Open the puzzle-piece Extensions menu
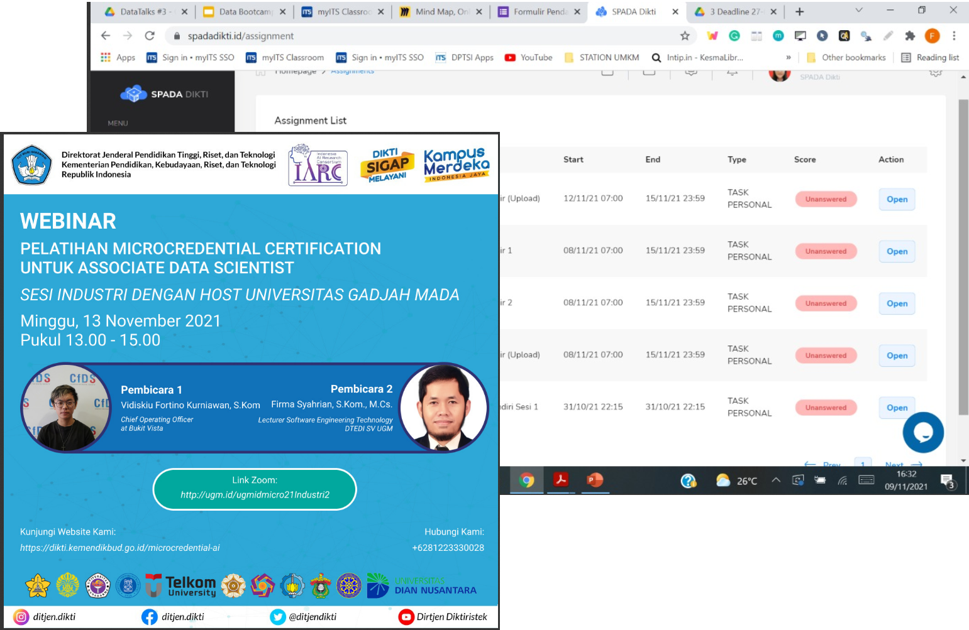Image resolution: width=969 pixels, height=630 pixels. coord(910,36)
